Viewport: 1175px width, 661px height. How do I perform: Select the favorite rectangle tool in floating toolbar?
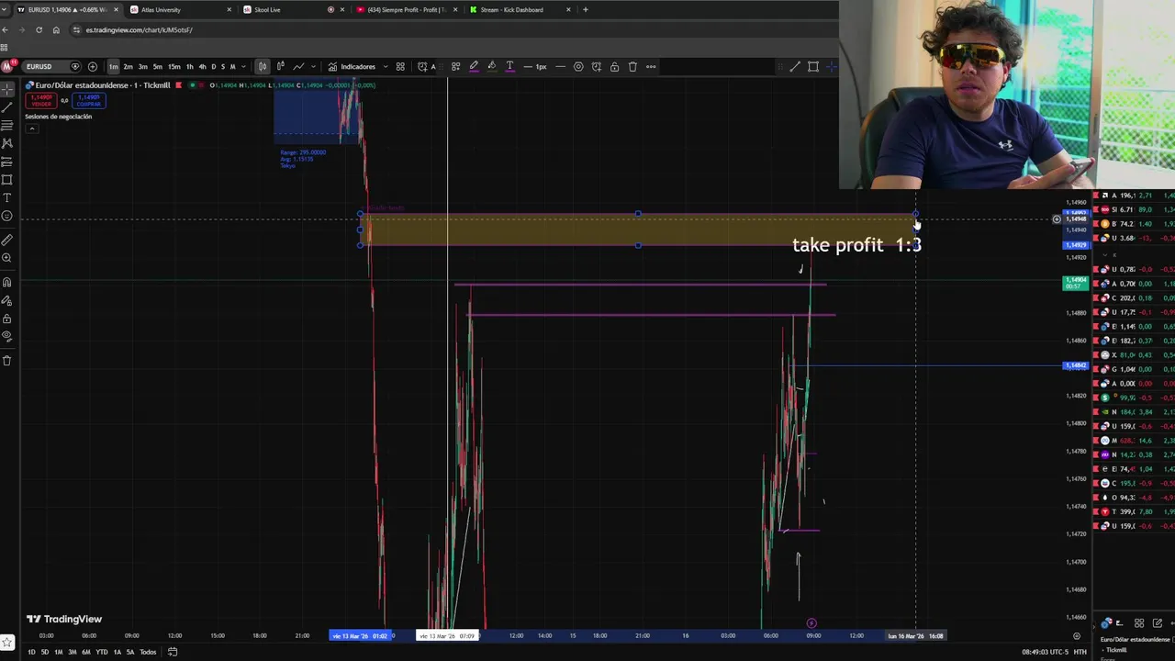coord(812,66)
